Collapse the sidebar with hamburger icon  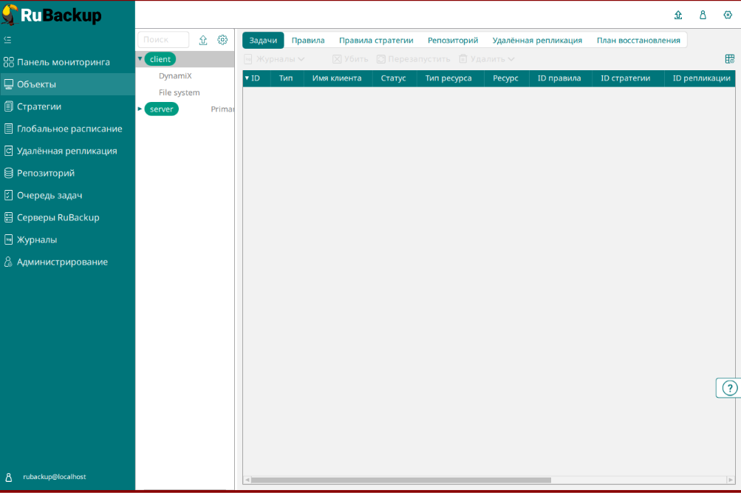(7, 40)
